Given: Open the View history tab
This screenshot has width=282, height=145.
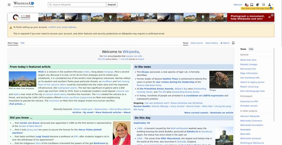Looking at the screenshot, I should (211, 43).
